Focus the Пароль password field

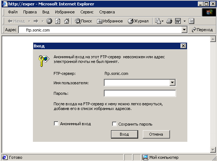point(140,93)
